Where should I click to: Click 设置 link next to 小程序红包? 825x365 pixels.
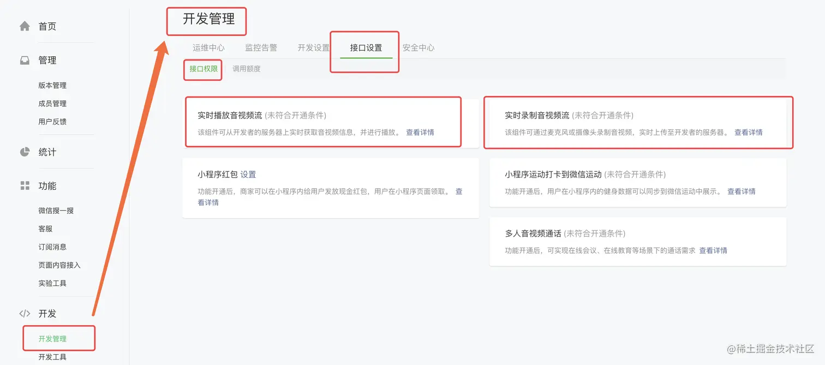click(248, 175)
